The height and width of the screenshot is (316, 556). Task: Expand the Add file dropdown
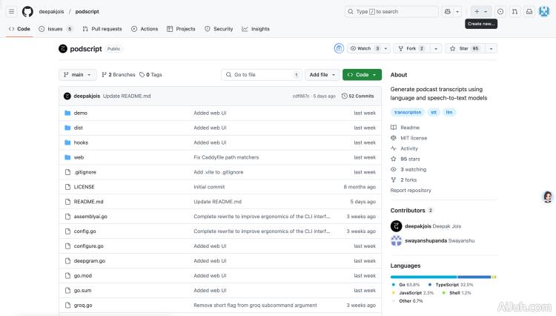pyautogui.click(x=322, y=75)
